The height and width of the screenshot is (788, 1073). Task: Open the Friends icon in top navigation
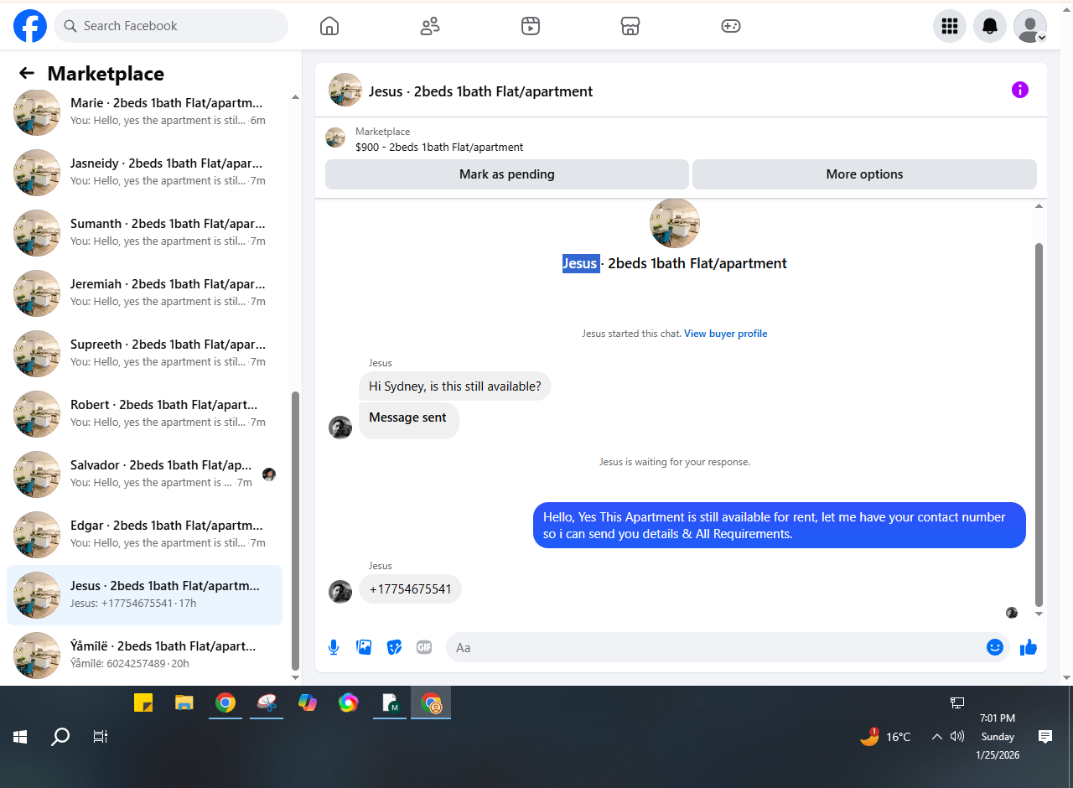pos(430,26)
